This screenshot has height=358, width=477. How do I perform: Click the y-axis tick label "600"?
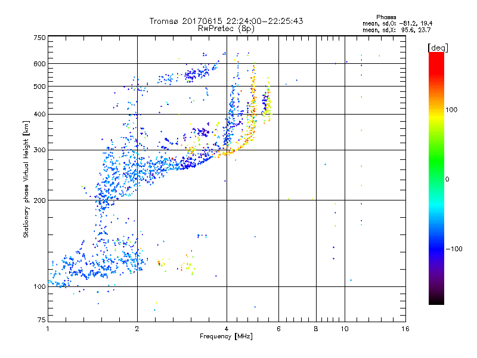(x=39, y=64)
